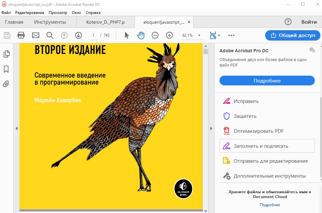Open the Редактирование menu
This screenshot has width=322, height=213.
tap(30, 13)
